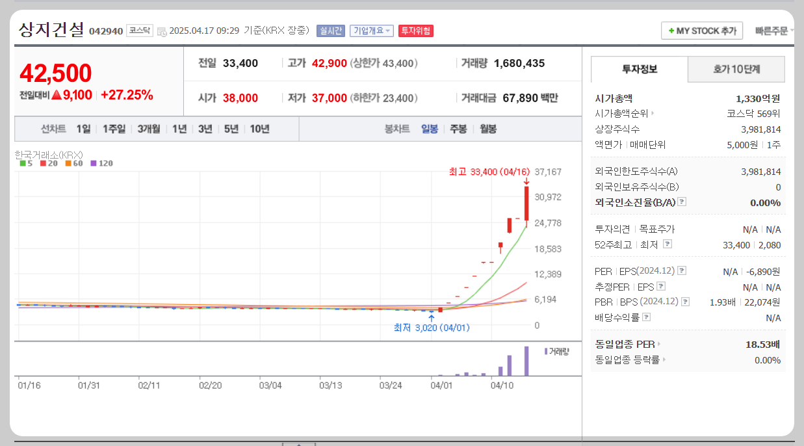Click the red up-triangle beside 9,100
The width and height of the screenshot is (804, 446).
click(56, 95)
